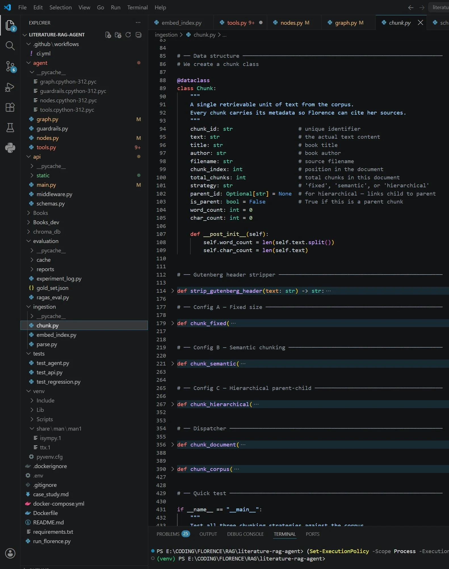Show the Debug Console panel tab
The image size is (449, 569).
pyautogui.click(x=245, y=534)
